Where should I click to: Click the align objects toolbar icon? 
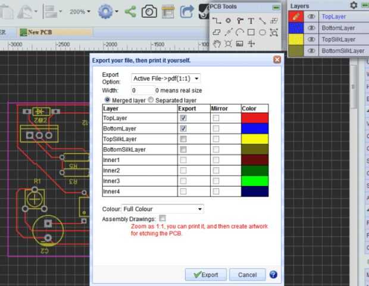[51, 11]
